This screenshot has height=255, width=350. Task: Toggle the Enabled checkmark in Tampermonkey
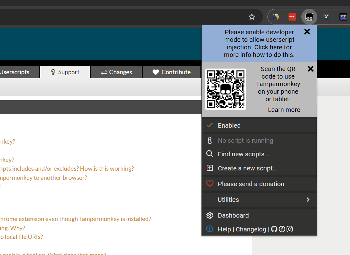(x=210, y=125)
